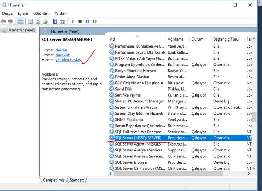Open the Görünüm menu
This screenshot has width=262, height=191.
click(x=41, y=13)
